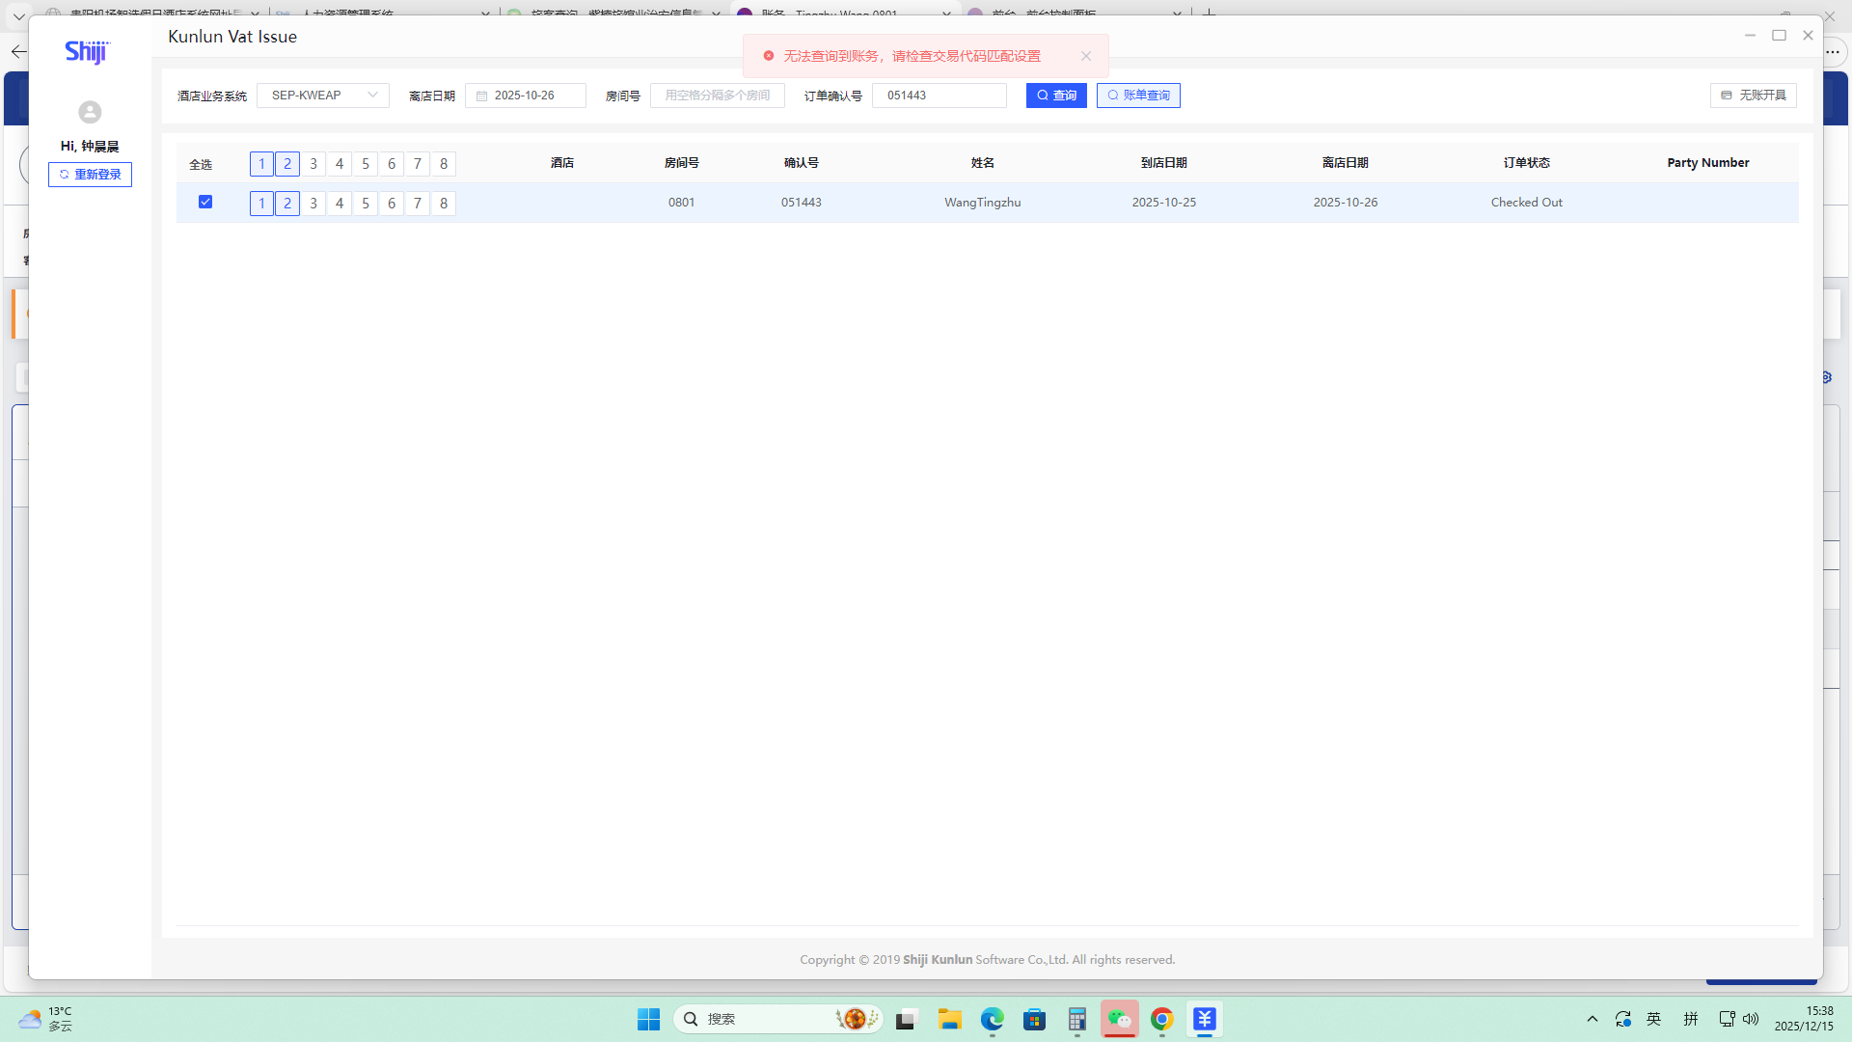Click the 订单状态 column header

click(1526, 163)
